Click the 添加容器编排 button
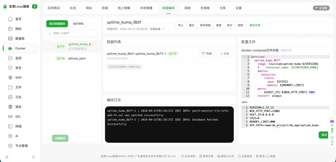336x162 pixels. (57, 24)
